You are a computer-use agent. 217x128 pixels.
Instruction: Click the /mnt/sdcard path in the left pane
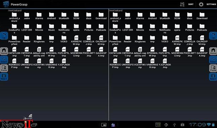pos(15,10)
